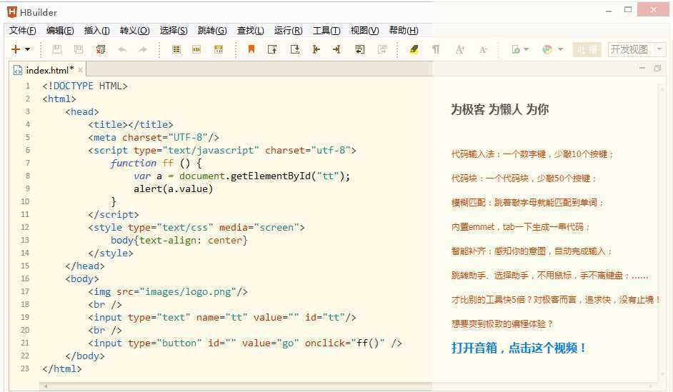The image size is (673, 392).
Task: Click the Save All toolbar icon
Action: (x=79, y=49)
